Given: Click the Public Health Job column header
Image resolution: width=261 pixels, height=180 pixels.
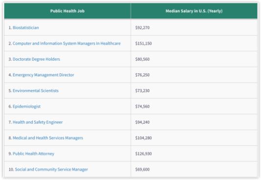Looking at the screenshot, I should tap(67, 11).
